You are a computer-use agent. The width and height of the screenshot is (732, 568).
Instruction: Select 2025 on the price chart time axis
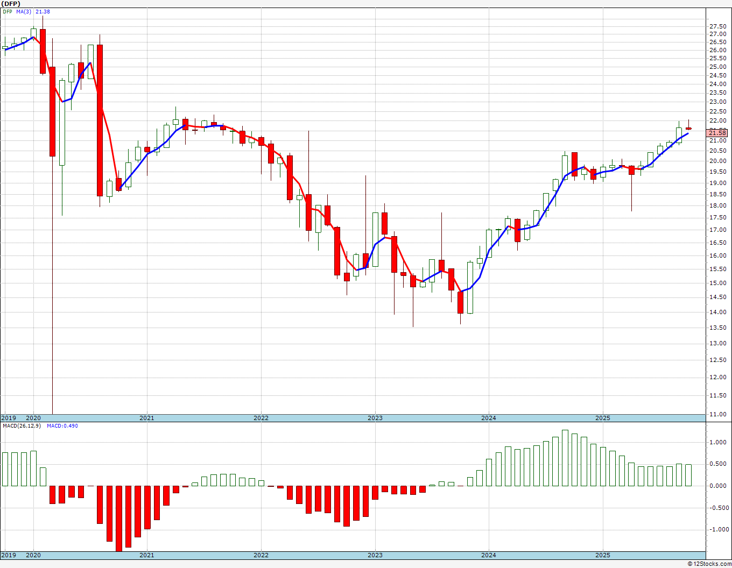pos(603,418)
